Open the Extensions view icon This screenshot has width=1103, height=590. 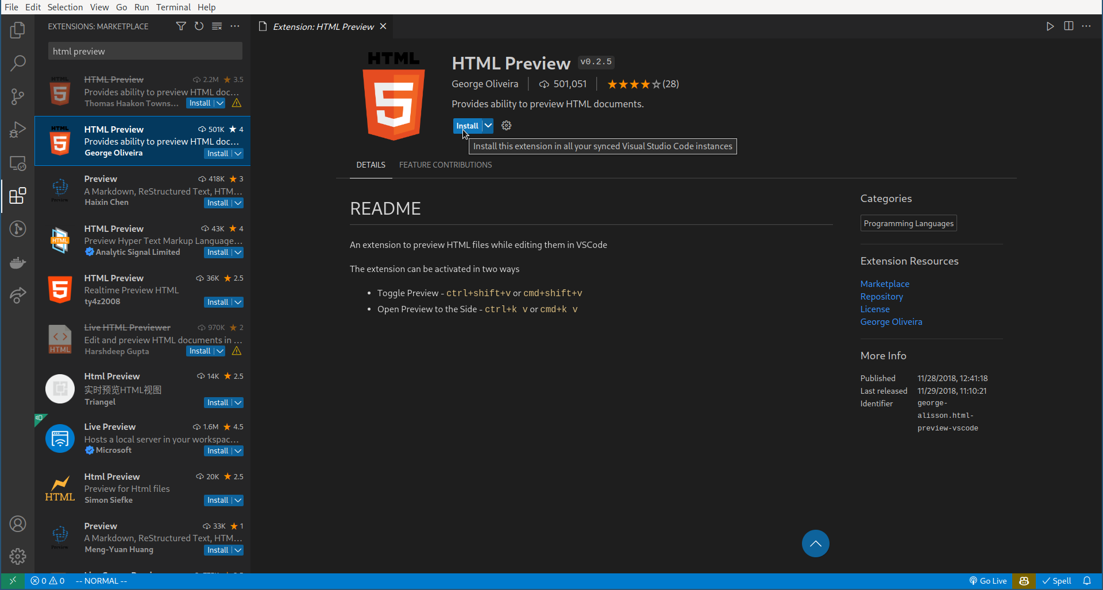(x=17, y=196)
